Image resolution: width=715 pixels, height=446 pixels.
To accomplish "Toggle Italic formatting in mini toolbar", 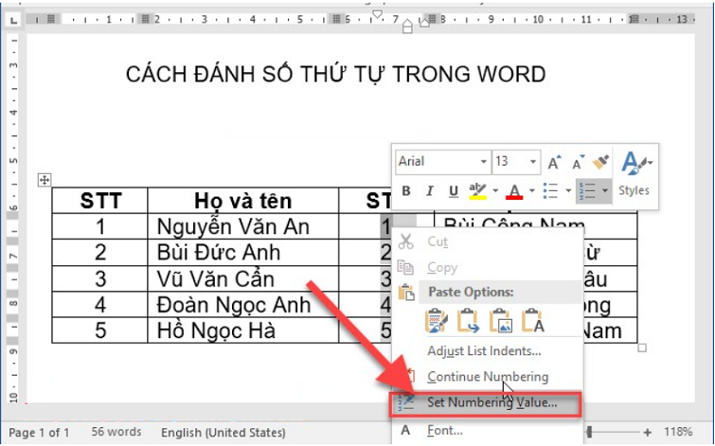I will 429,191.
